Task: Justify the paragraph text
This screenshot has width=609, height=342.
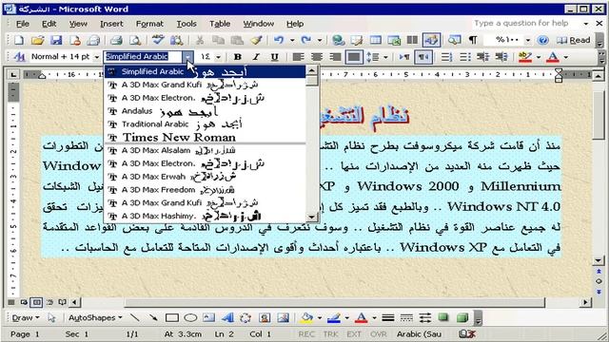Action: [353, 57]
